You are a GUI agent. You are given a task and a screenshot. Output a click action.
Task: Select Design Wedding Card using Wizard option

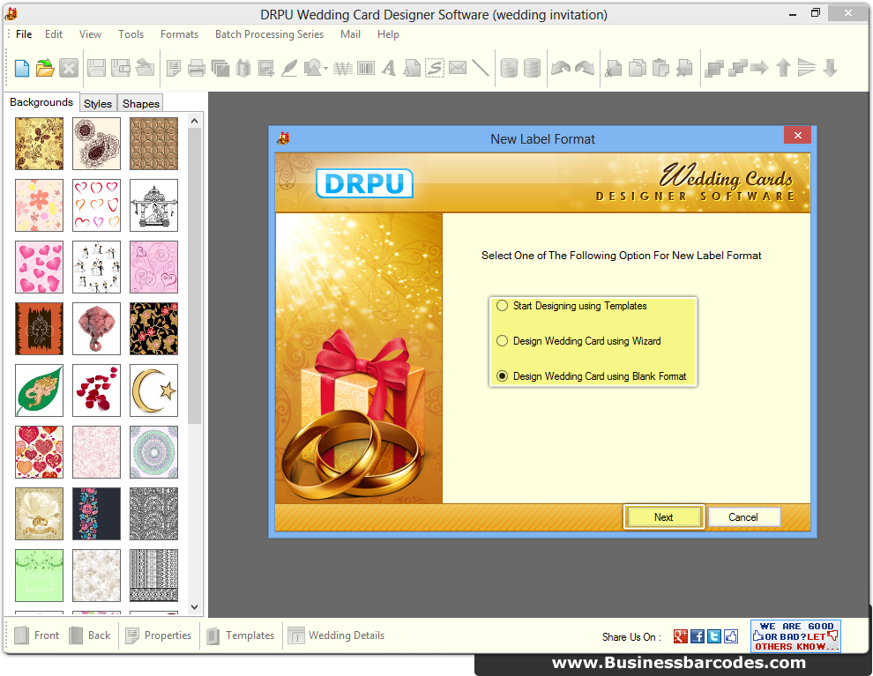click(503, 340)
